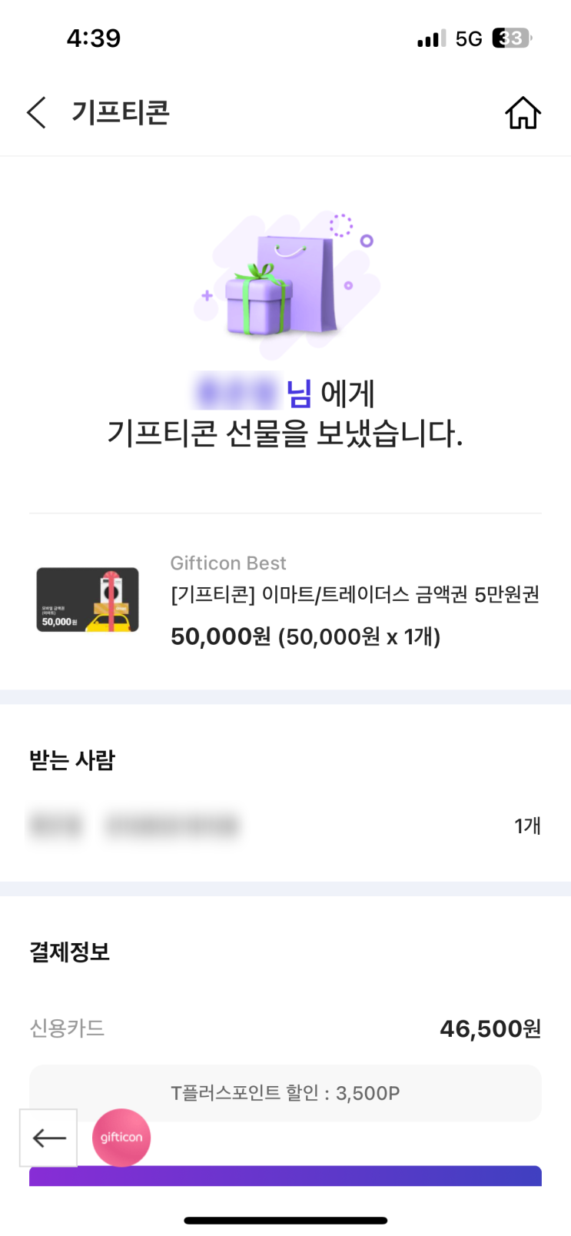Tap the T플러스포인트 할인 3,500P box
Image resolution: width=571 pixels, height=1236 pixels.
click(x=286, y=1093)
